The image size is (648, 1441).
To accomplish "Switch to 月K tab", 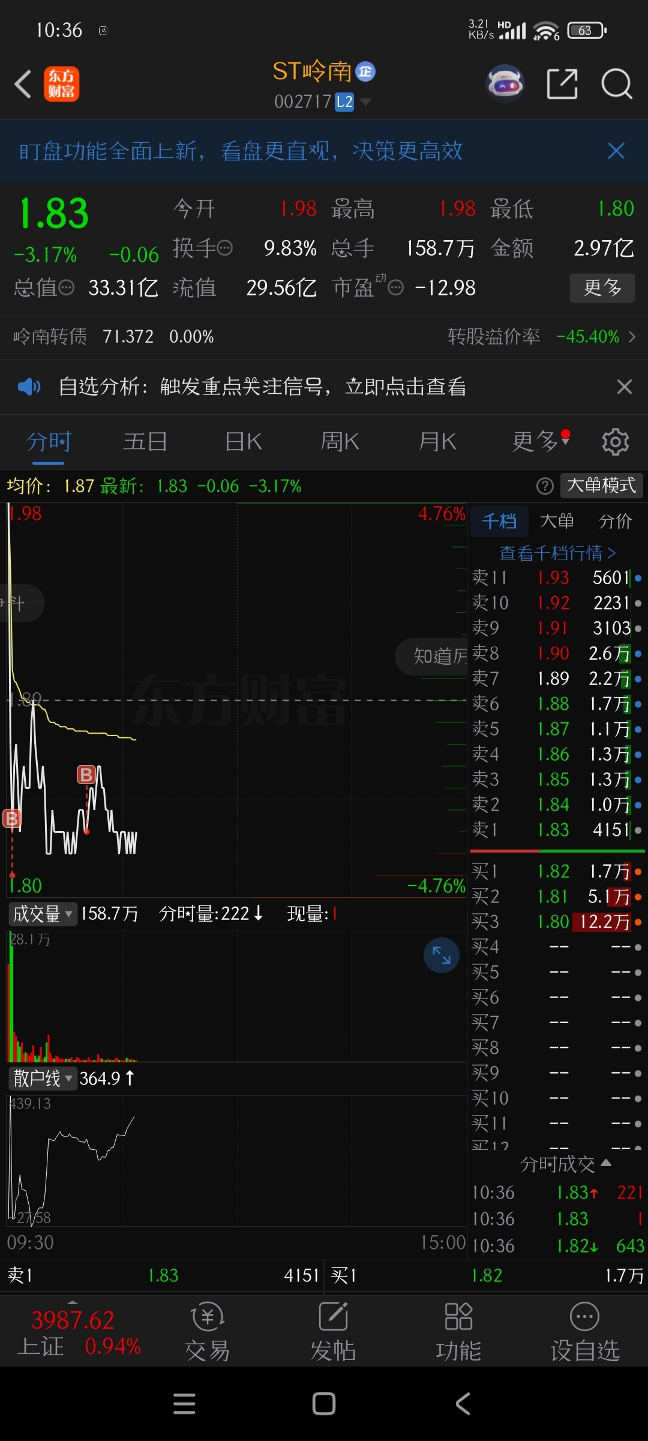I will coord(437,442).
